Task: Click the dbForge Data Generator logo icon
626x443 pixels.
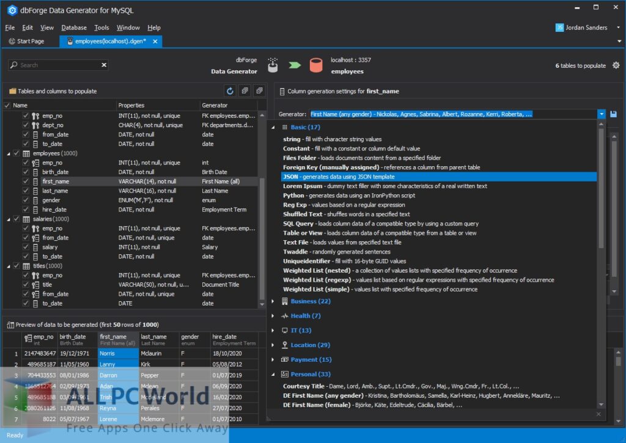Action: [x=273, y=64]
